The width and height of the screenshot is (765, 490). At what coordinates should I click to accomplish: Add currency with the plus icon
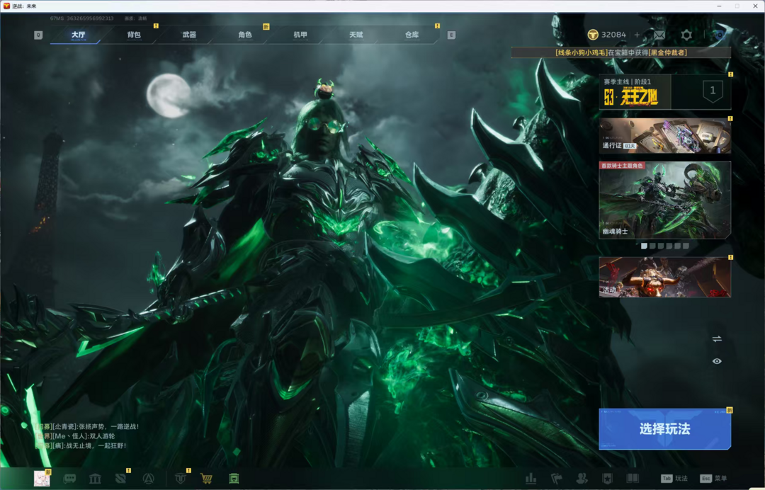pyautogui.click(x=637, y=35)
